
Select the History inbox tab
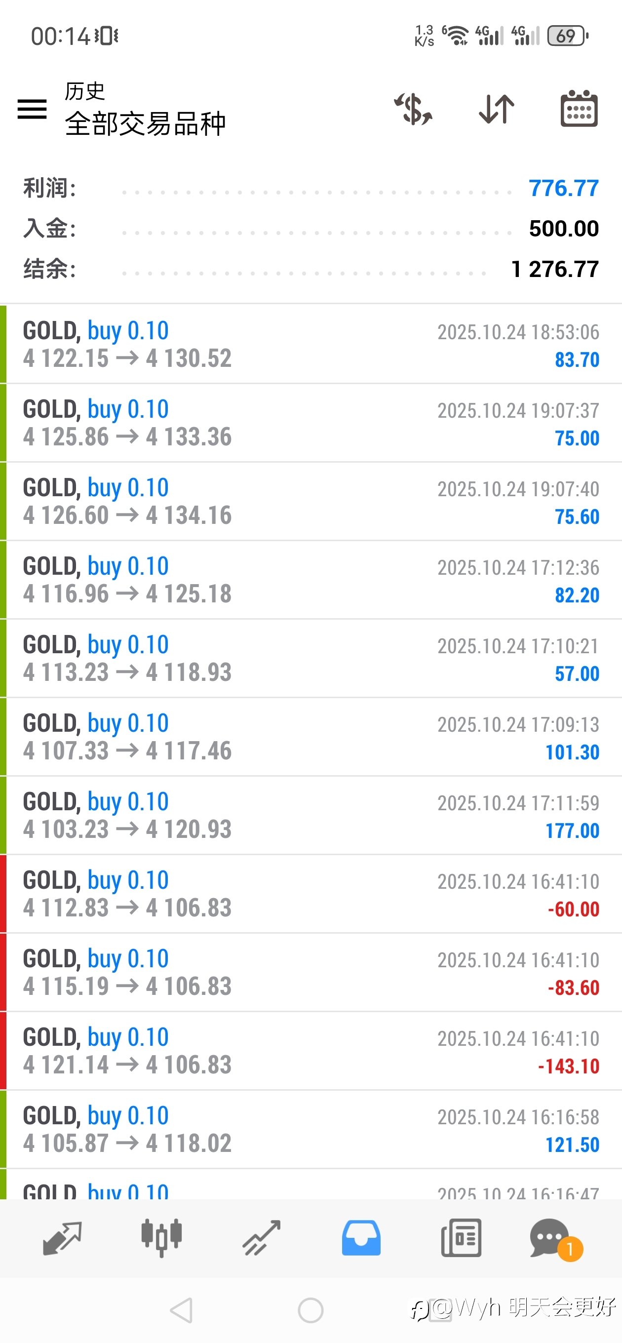(x=361, y=1238)
